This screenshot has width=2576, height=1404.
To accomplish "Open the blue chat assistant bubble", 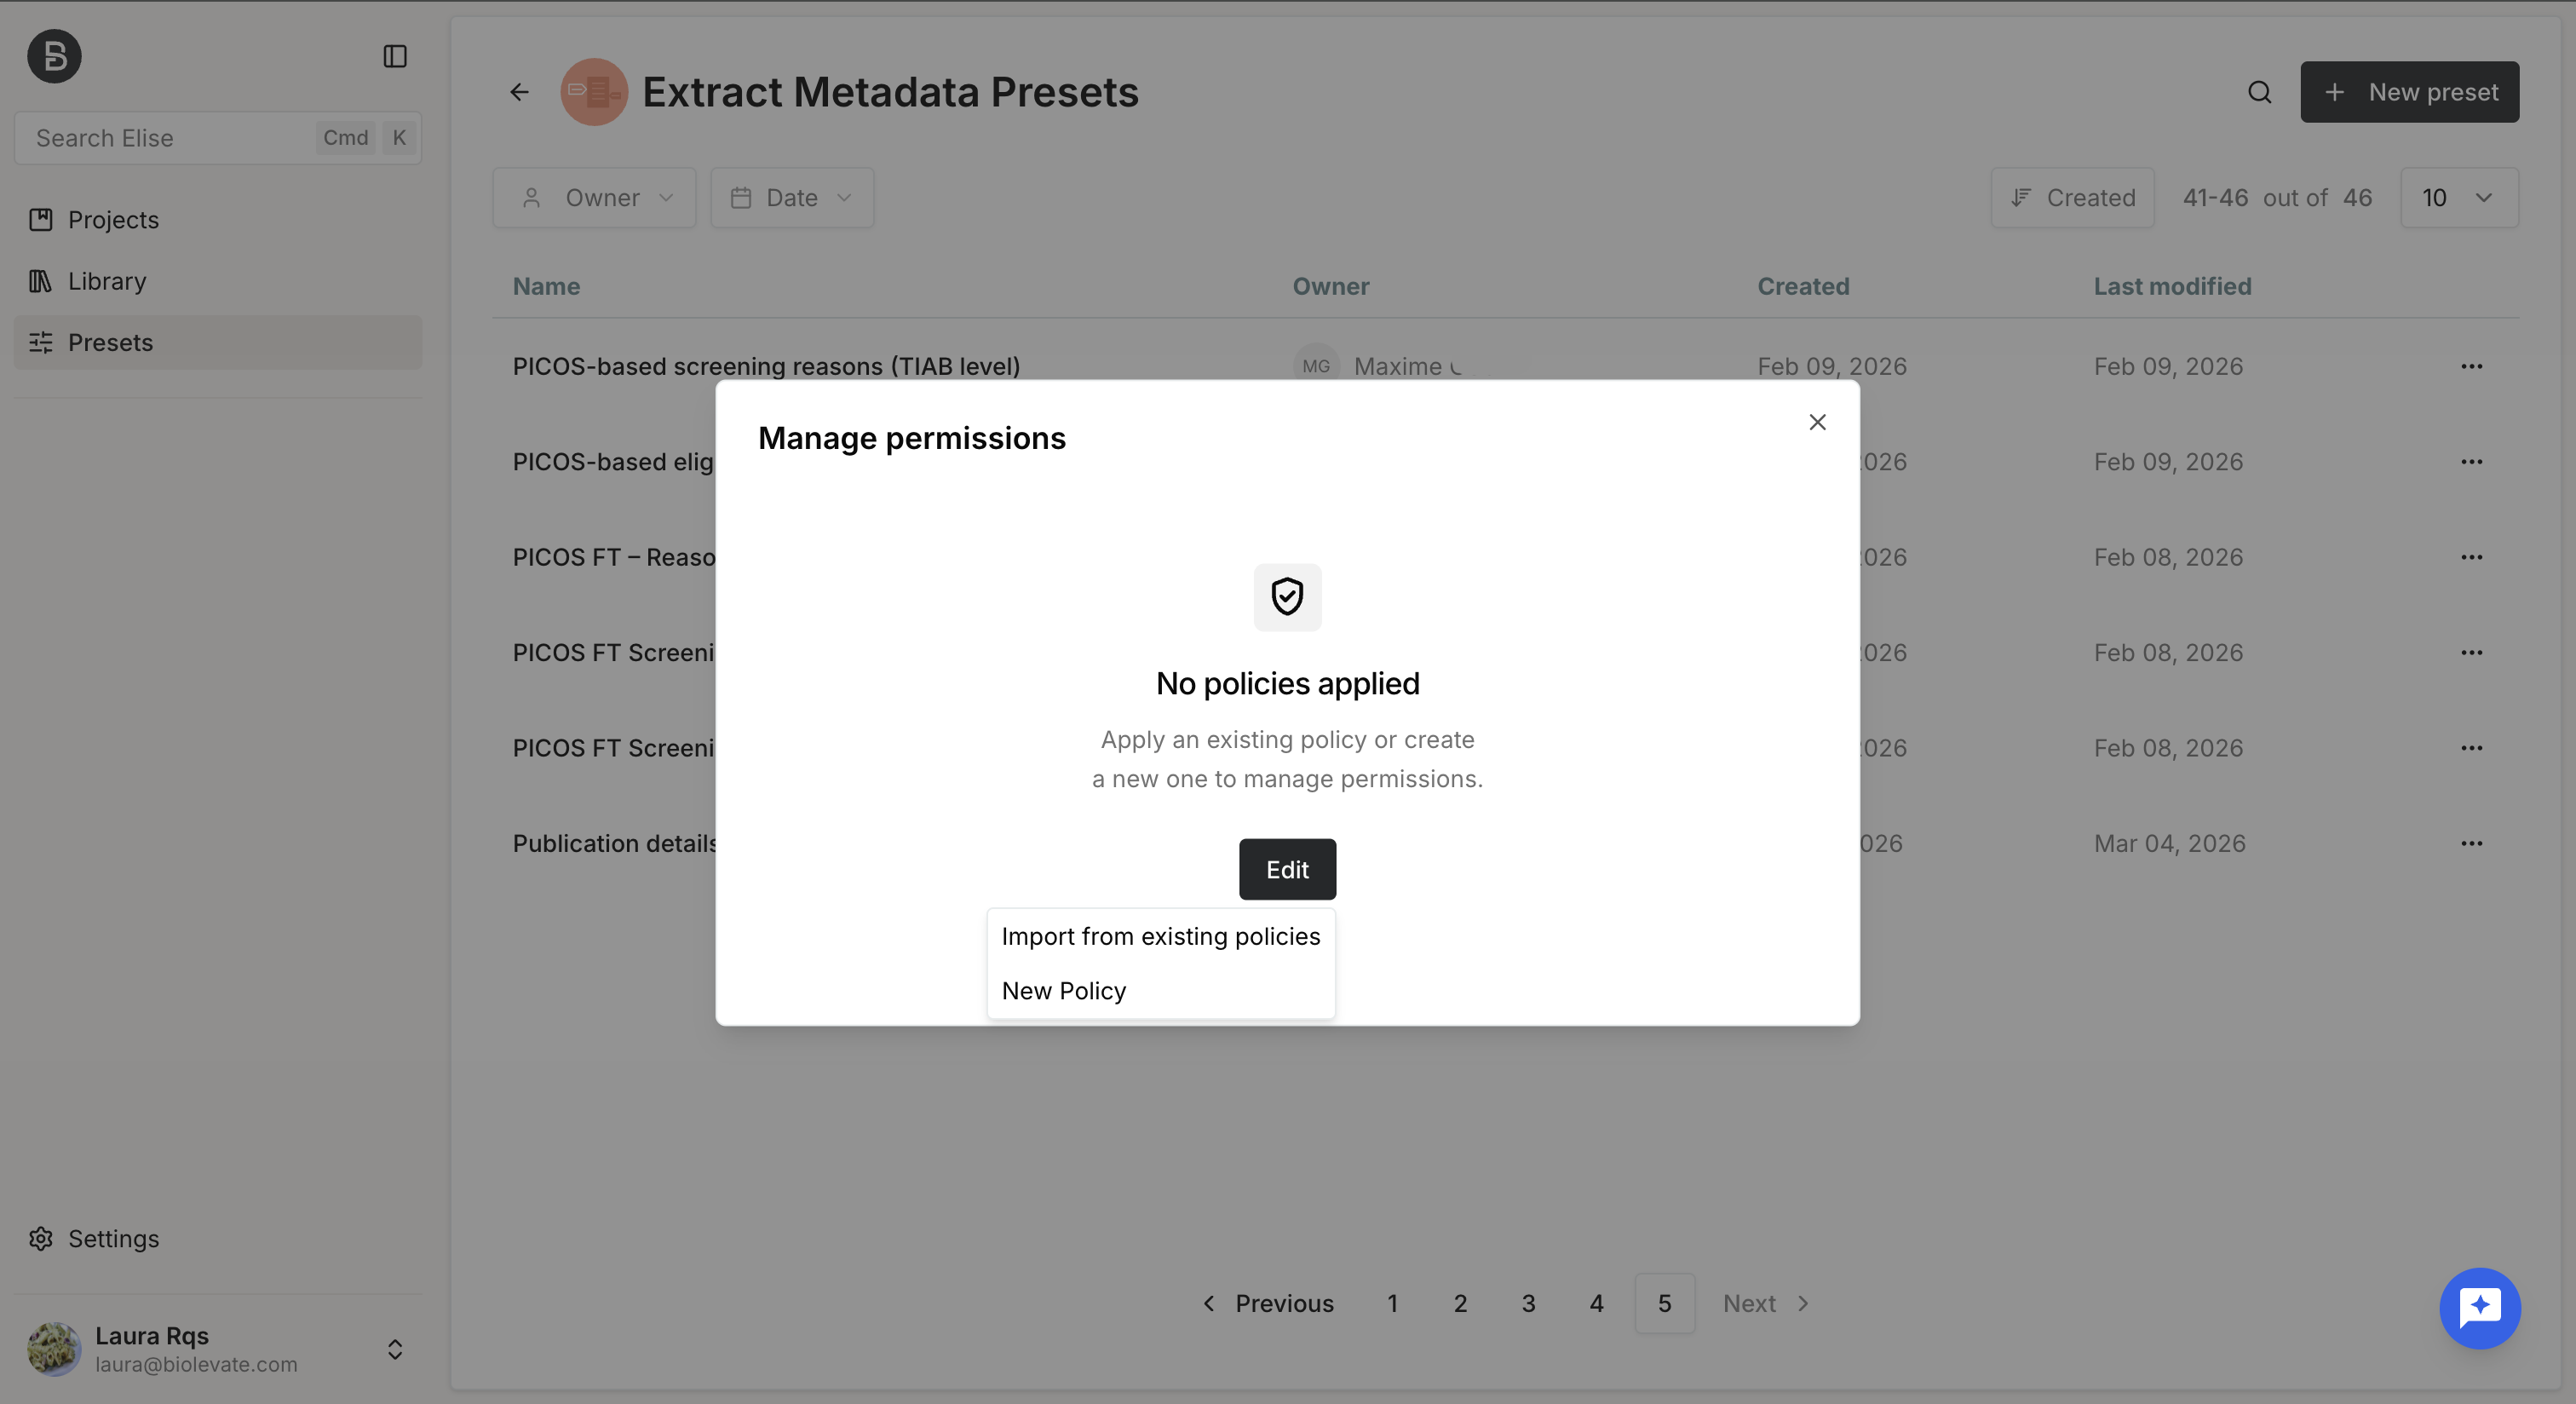I will coord(2479,1307).
